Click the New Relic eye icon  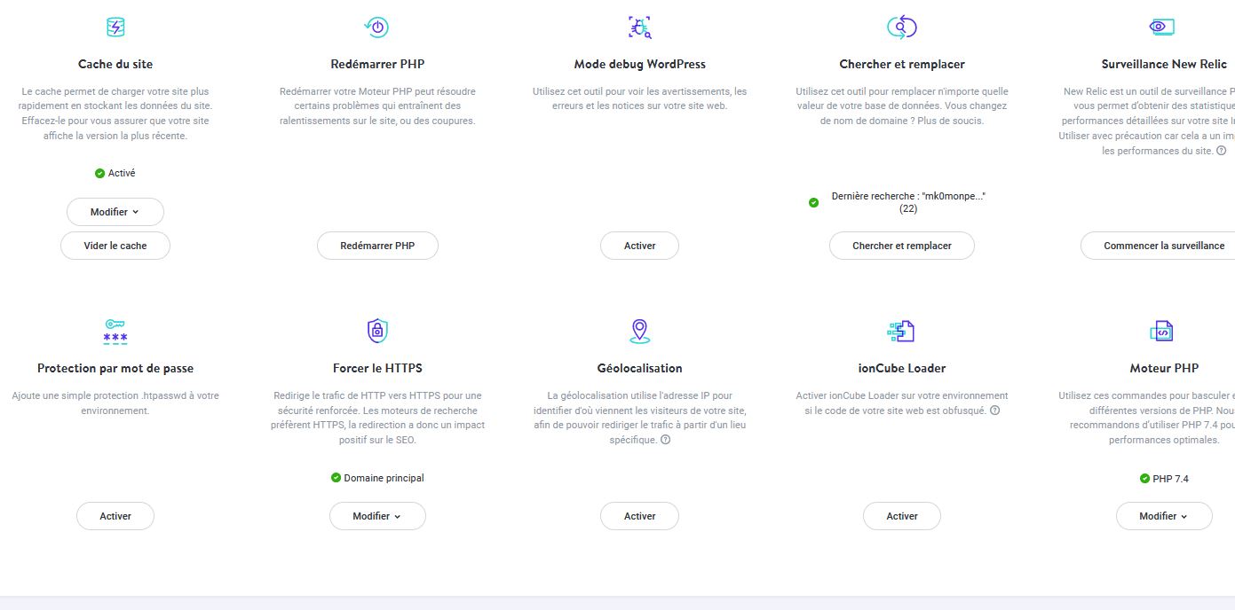[x=1162, y=27]
